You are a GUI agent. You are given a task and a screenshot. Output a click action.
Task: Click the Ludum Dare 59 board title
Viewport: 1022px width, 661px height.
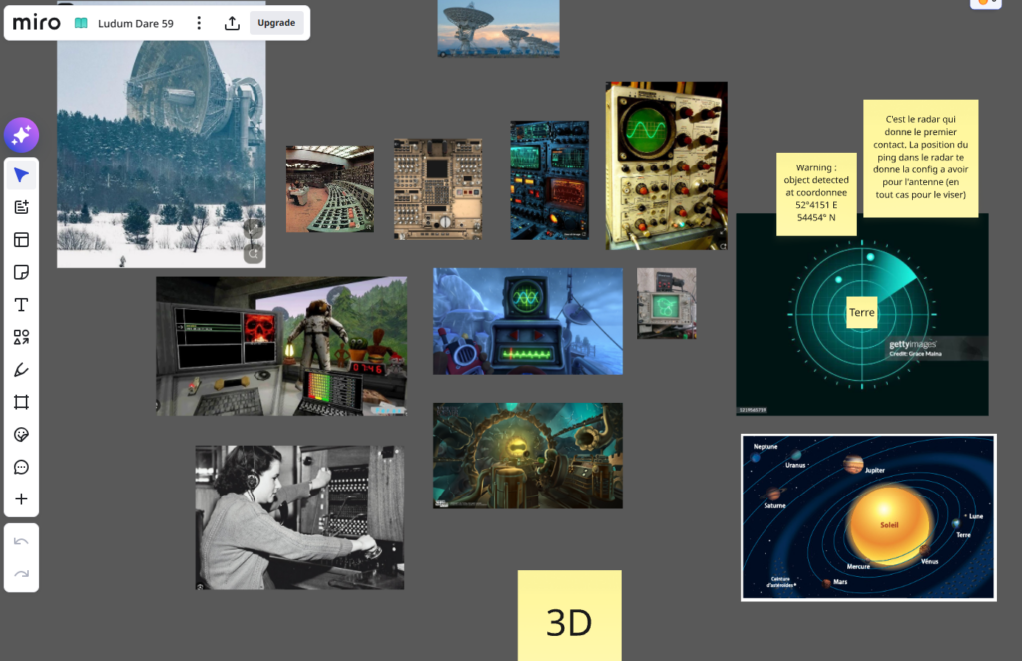pos(136,24)
